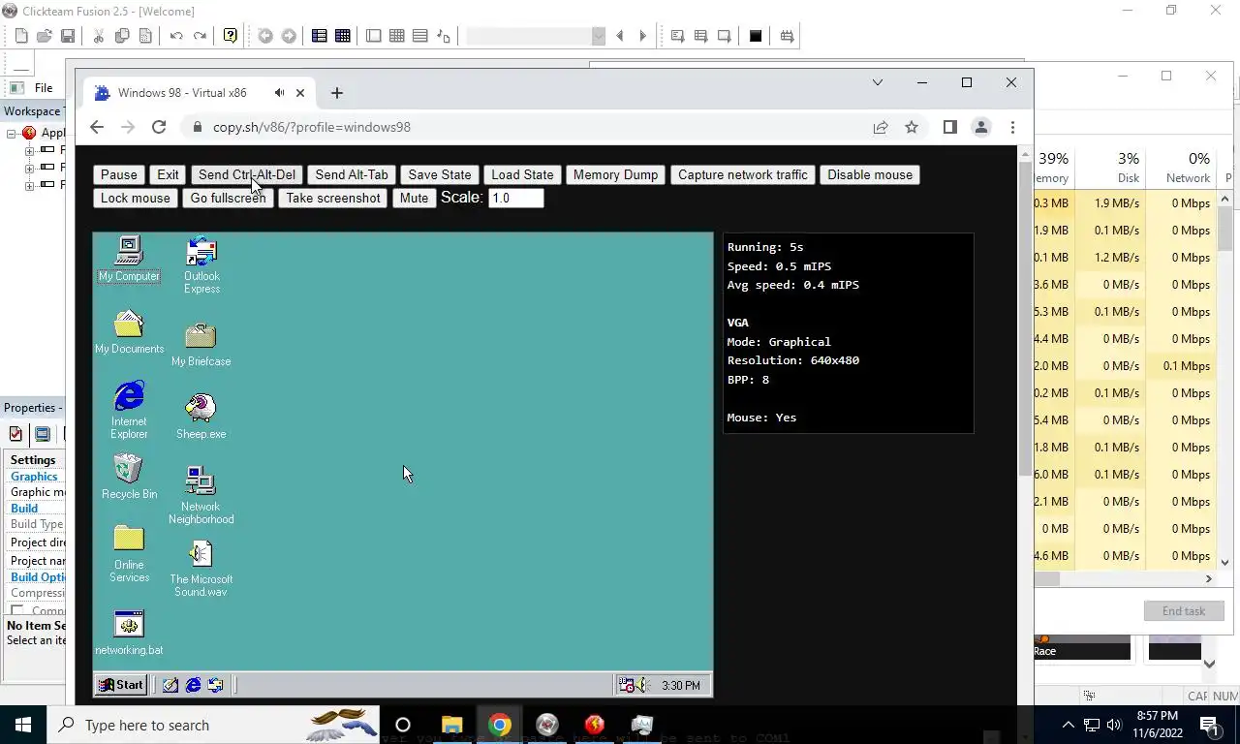1240x744 pixels.
Task: Click the Windows 98 tray volume speaker icon
Action: [x=641, y=685]
